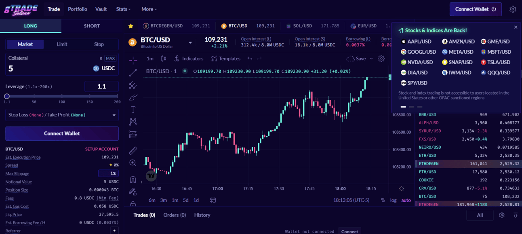
Task: Open indicator Templates menu
Action: click(x=225, y=59)
